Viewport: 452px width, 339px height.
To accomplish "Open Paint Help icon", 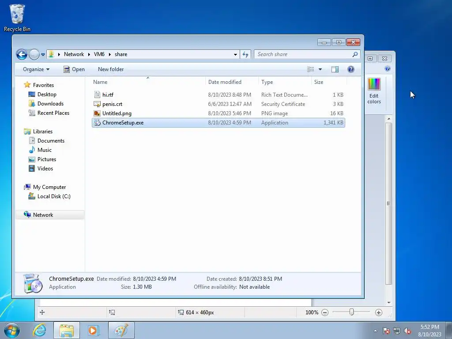I will [x=388, y=68].
